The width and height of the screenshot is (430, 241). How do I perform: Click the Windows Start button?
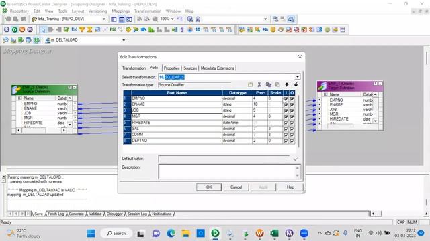click(91, 233)
